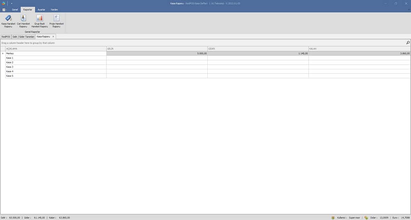Image resolution: width=411 pixels, height=220 pixels.
Task: Open the Yardım ribbon tab
Action: tap(54, 10)
